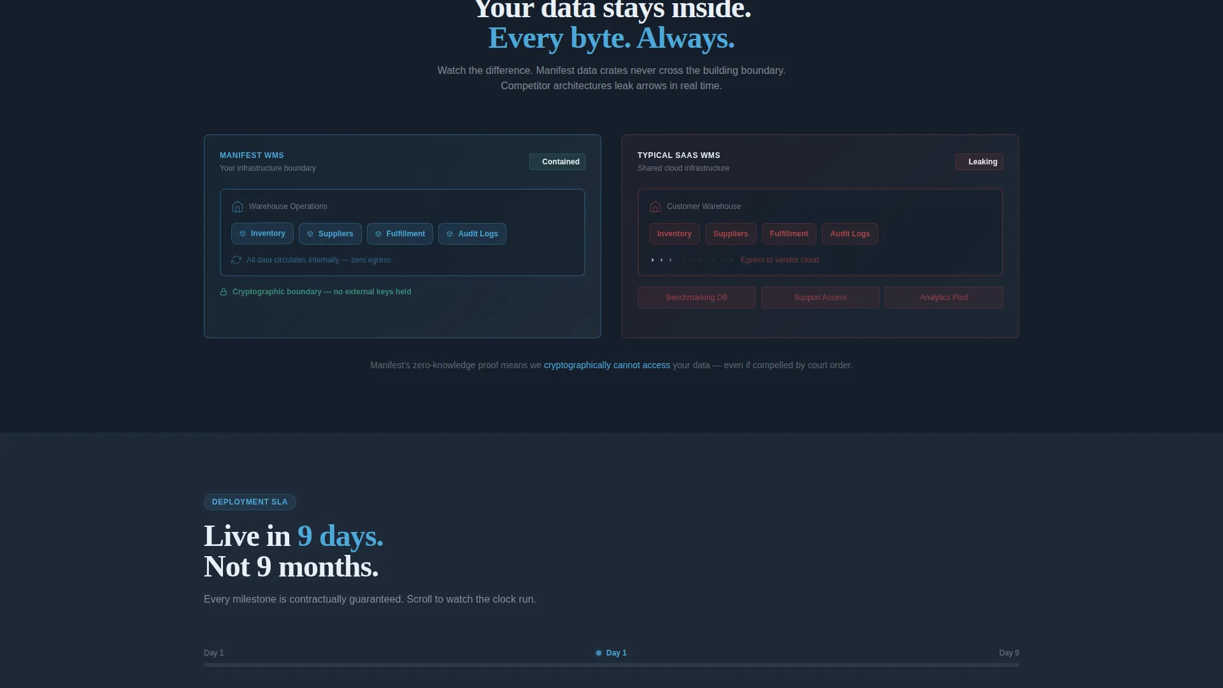1223x688 pixels.
Task: Click 'Shared cloud infrastructure' subtitle
Action: (x=683, y=168)
